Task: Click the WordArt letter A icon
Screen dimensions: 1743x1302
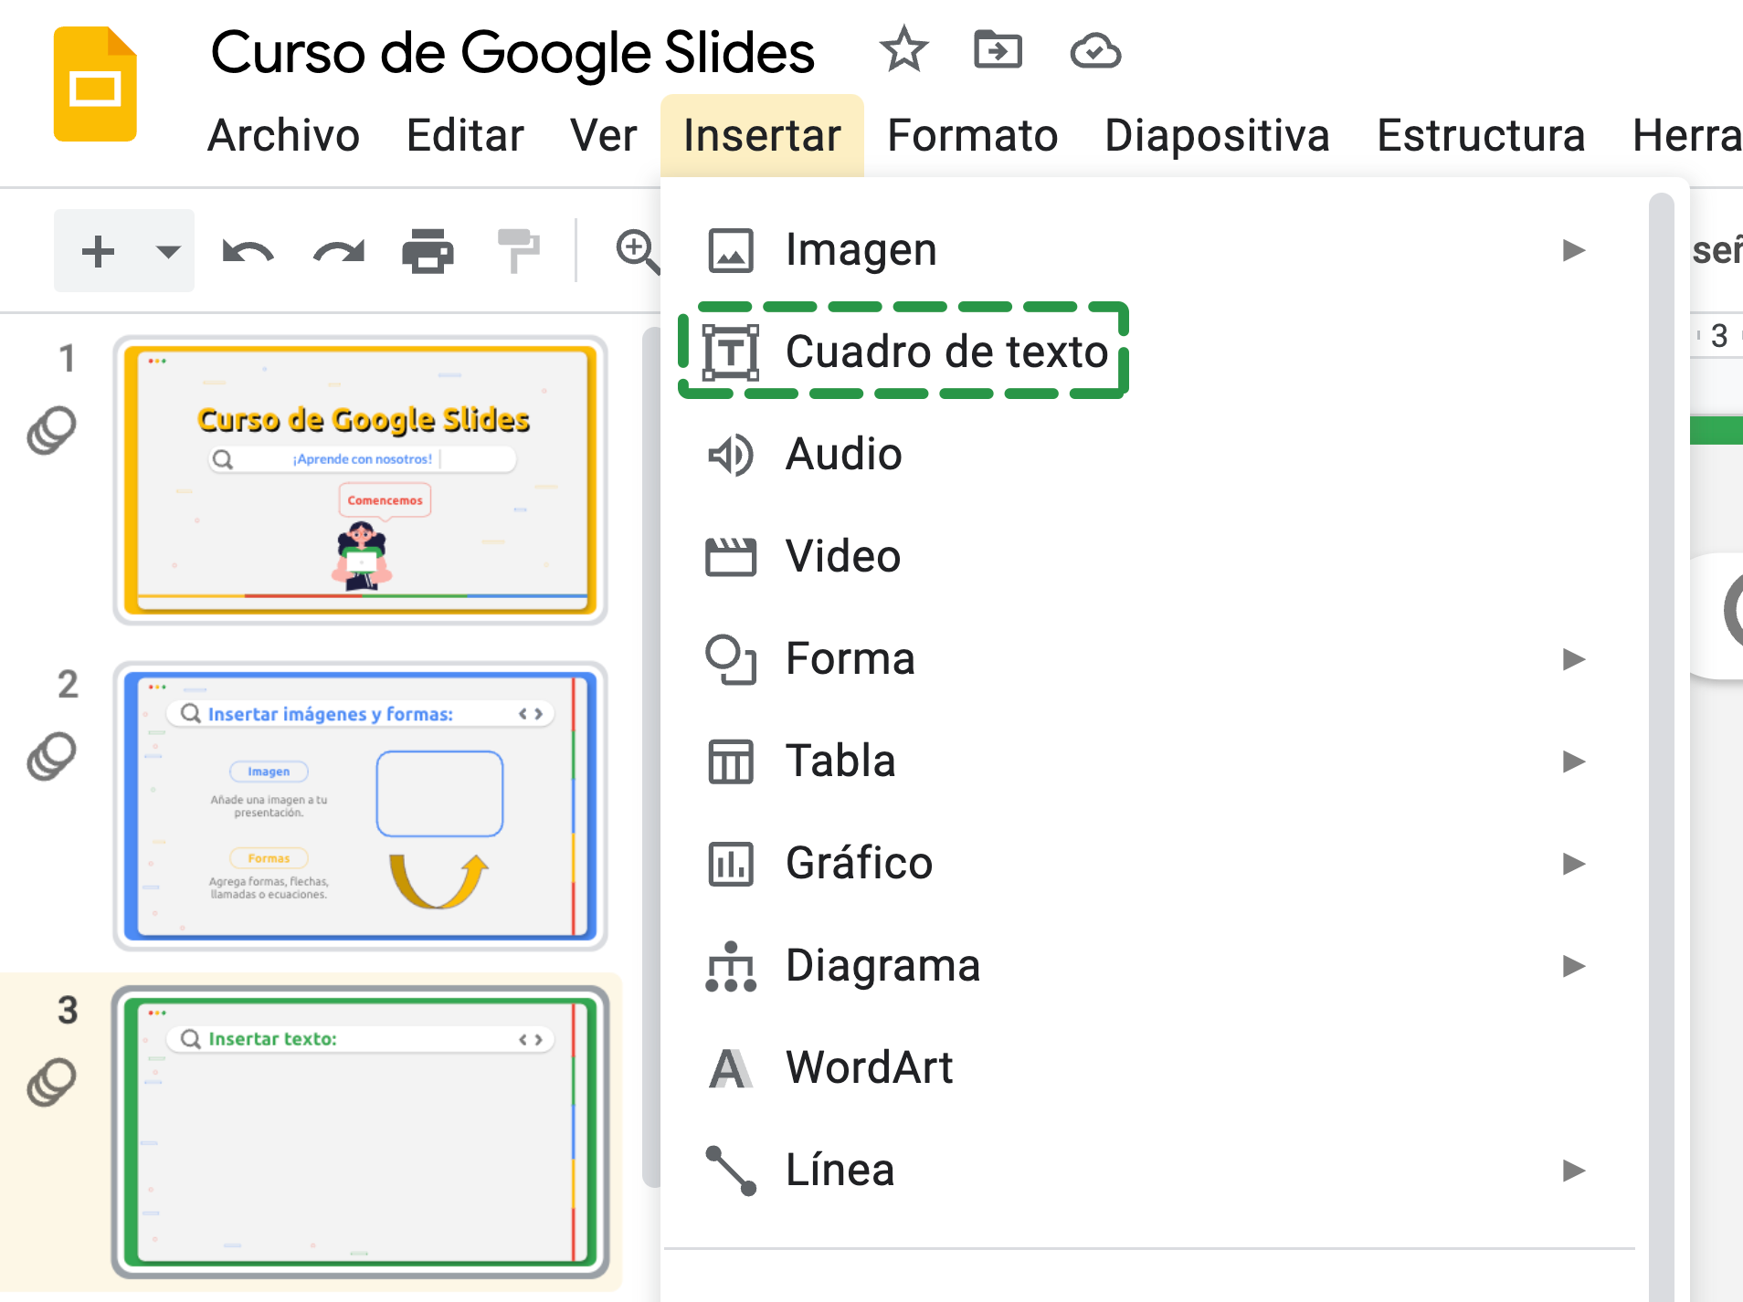Action: [x=731, y=1068]
